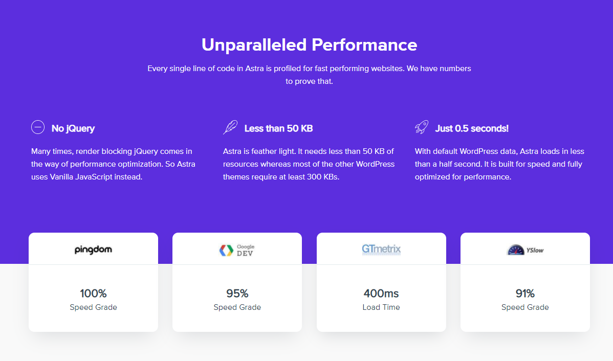Click the Load Time label
The image size is (613, 361).
coord(381,307)
